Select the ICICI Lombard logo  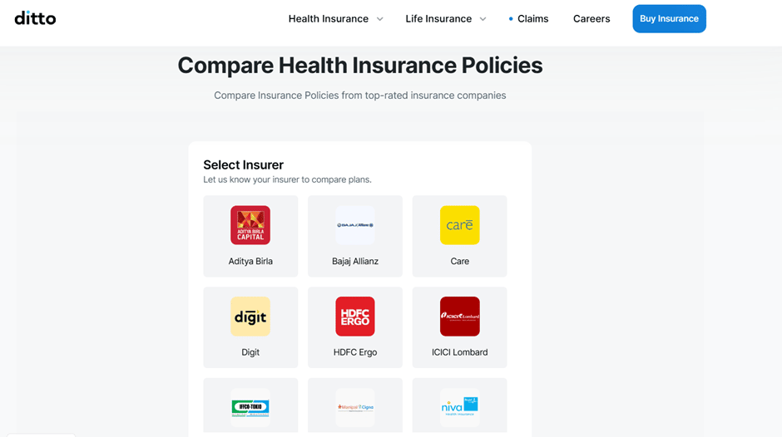pos(460,317)
